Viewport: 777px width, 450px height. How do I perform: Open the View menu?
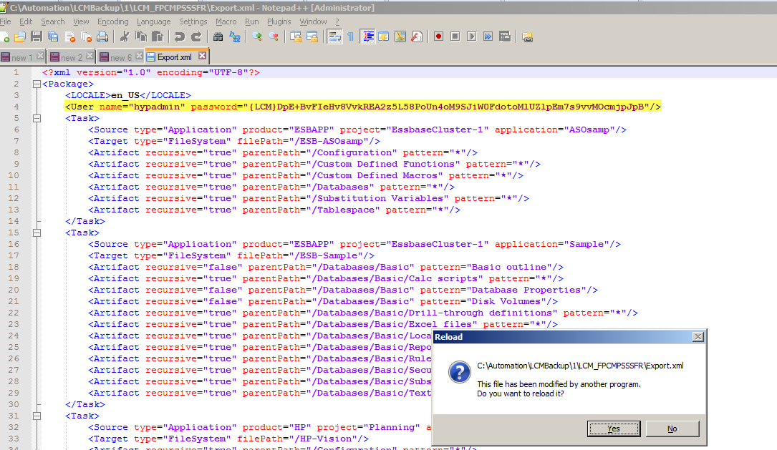(81, 21)
